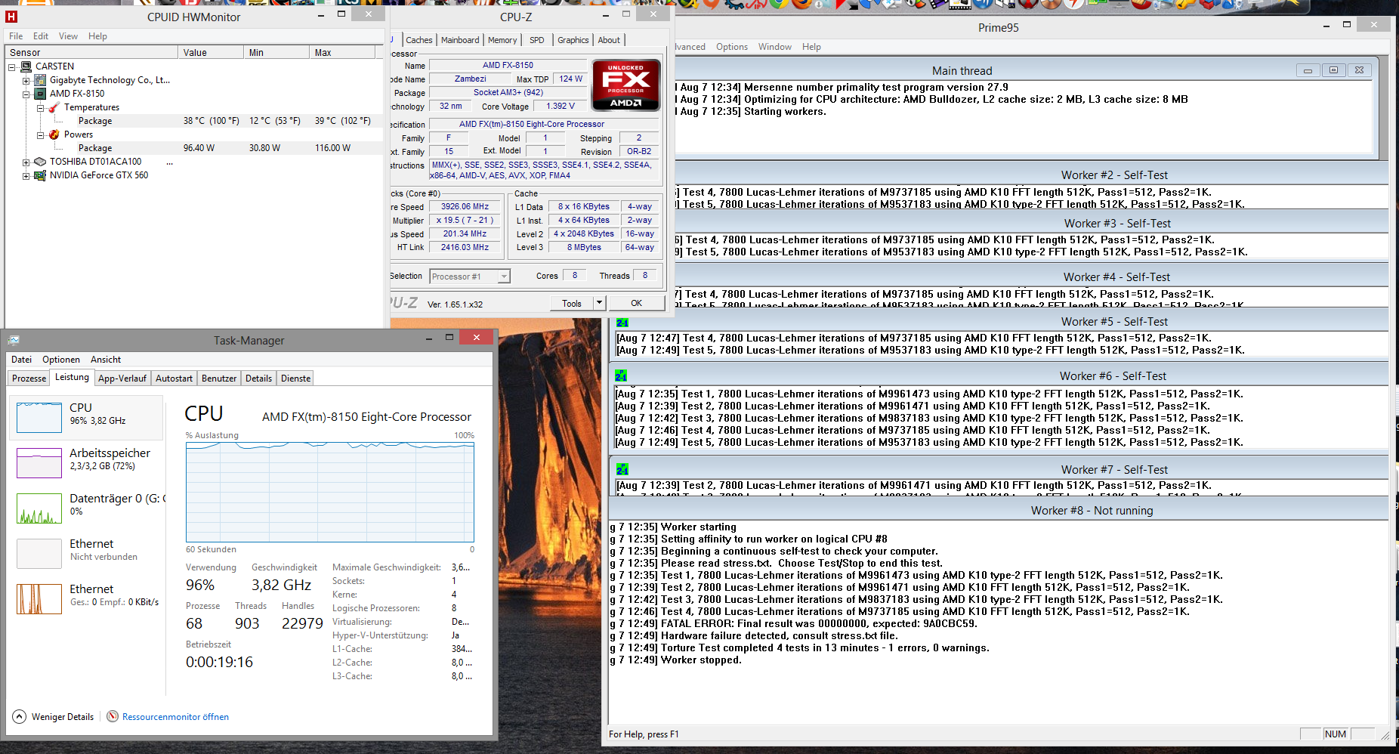Click the Worker #5 window icon in Prime95
This screenshot has width=1399, height=754.
pos(622,323)
